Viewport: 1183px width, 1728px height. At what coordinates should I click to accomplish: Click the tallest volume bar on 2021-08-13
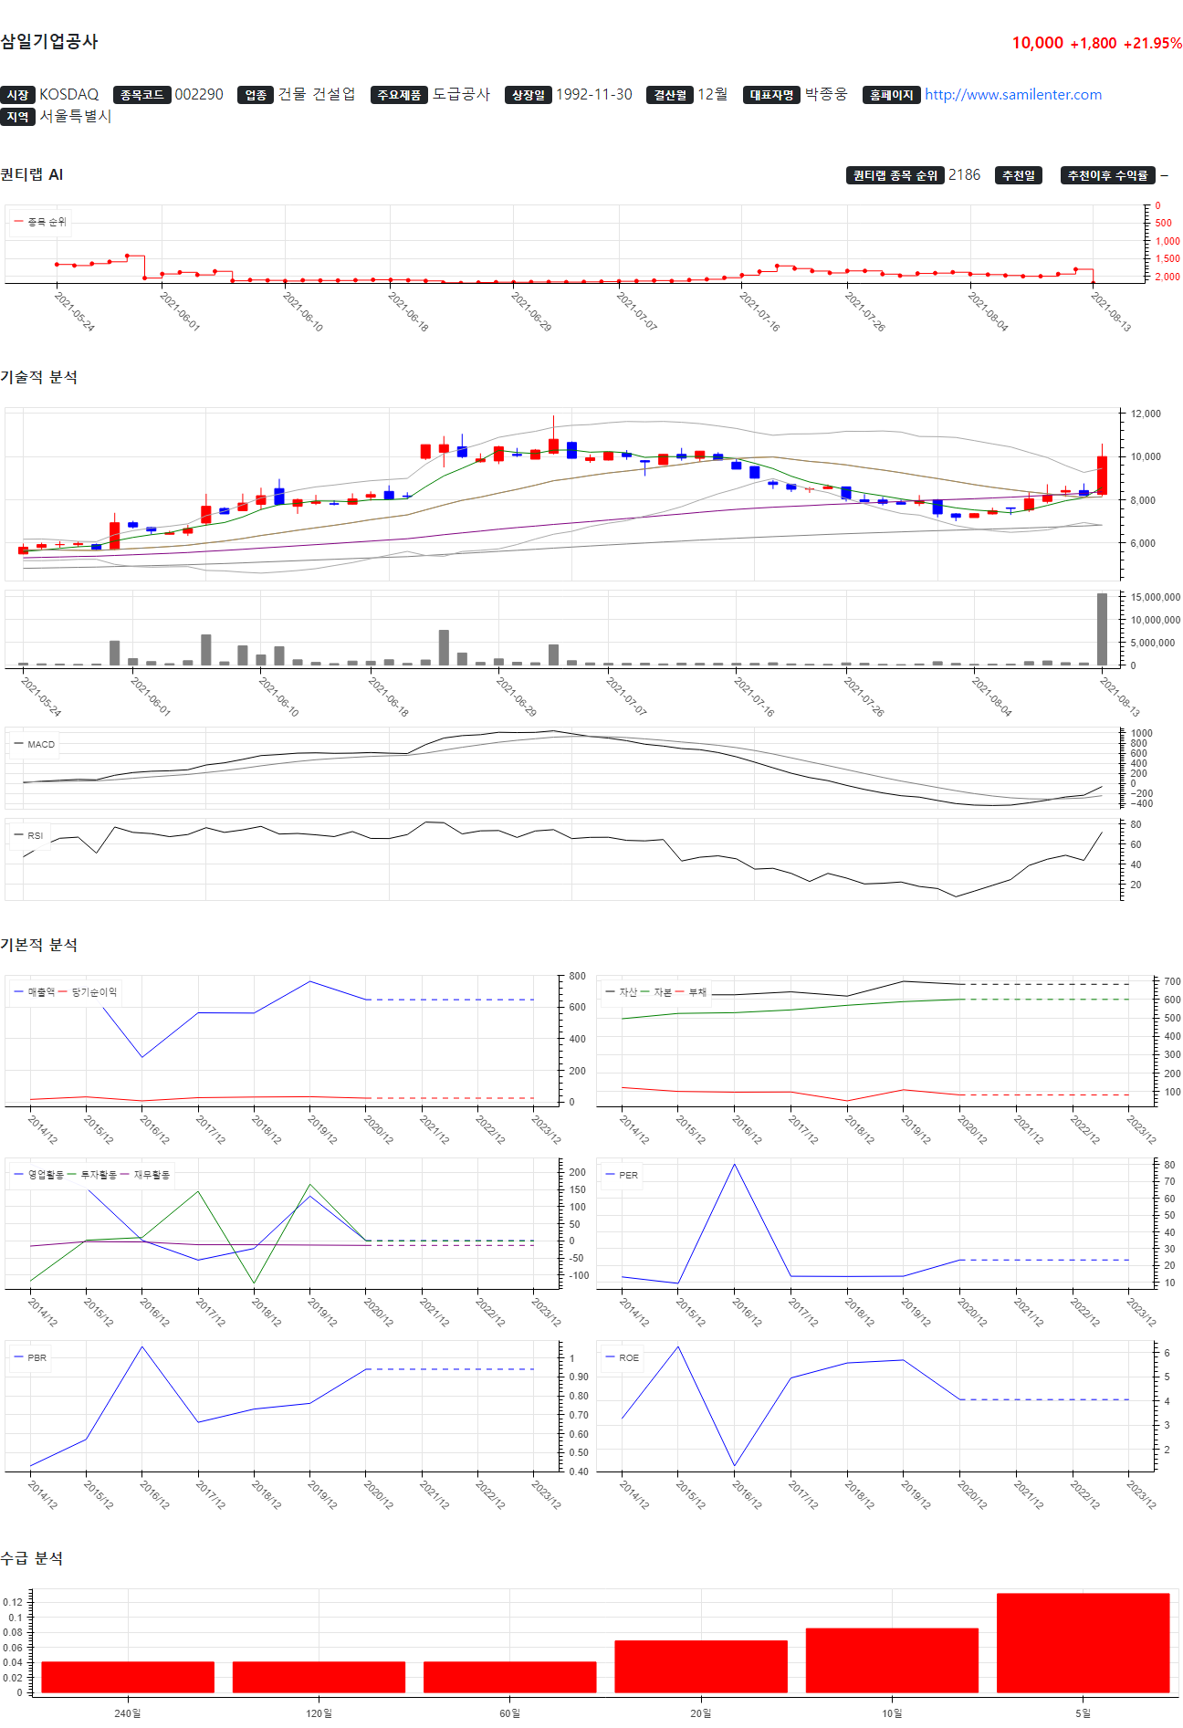[x=1102, y=629]
